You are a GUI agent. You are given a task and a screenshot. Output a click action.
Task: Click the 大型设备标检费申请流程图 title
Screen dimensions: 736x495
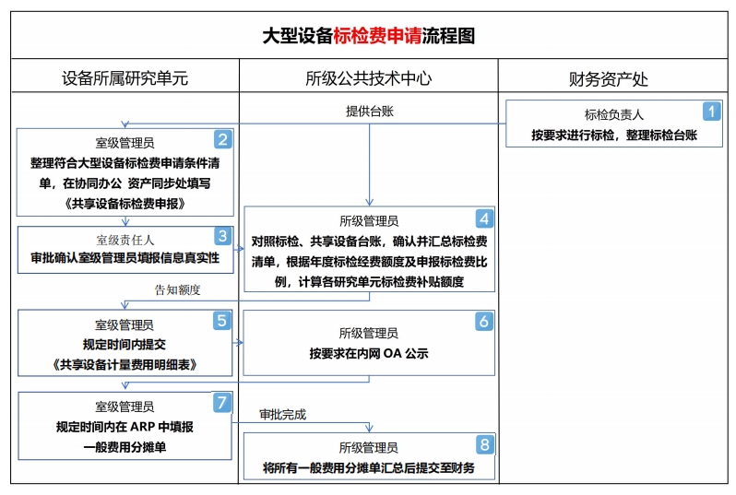tap(368, 36)
